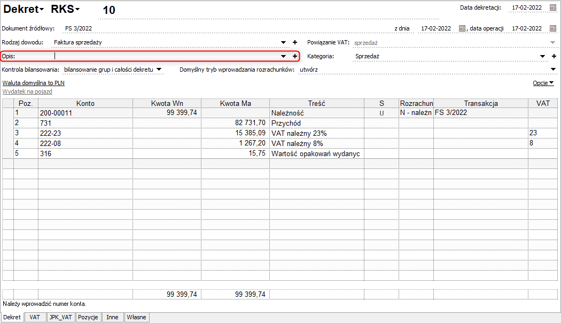Expand Kontrola bilansowania dropdown
This screenshot has height=323, width=561.
tap(159, 70)
